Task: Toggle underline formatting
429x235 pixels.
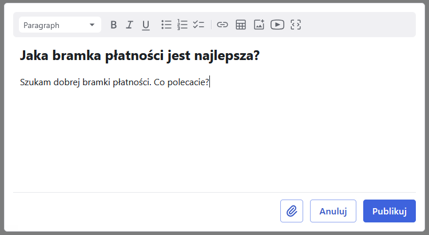Action: 146,25
